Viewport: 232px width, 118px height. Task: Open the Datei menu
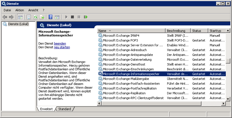click(x=7, y=10)
